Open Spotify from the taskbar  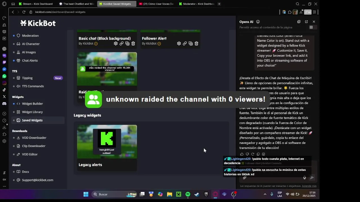pyautogui.click(x=188, y=194)
